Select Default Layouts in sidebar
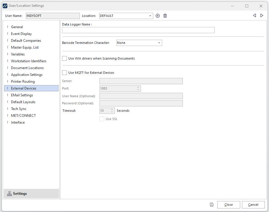The width and height of the screenshot is (269, 212). [31, 102]
